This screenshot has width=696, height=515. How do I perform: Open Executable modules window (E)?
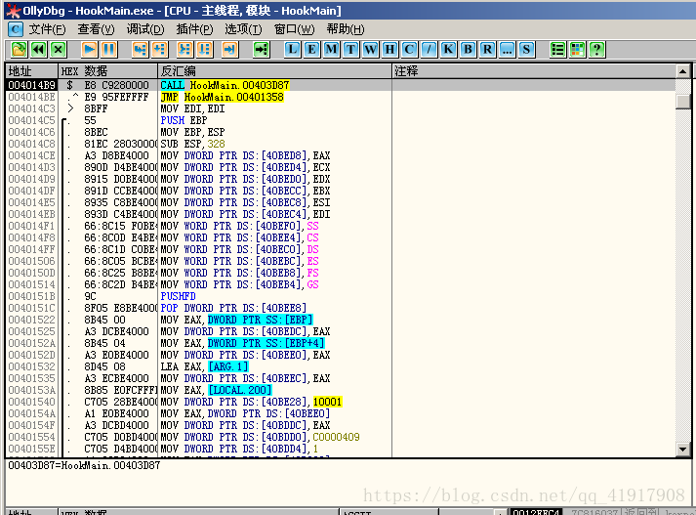pos(311,49)
